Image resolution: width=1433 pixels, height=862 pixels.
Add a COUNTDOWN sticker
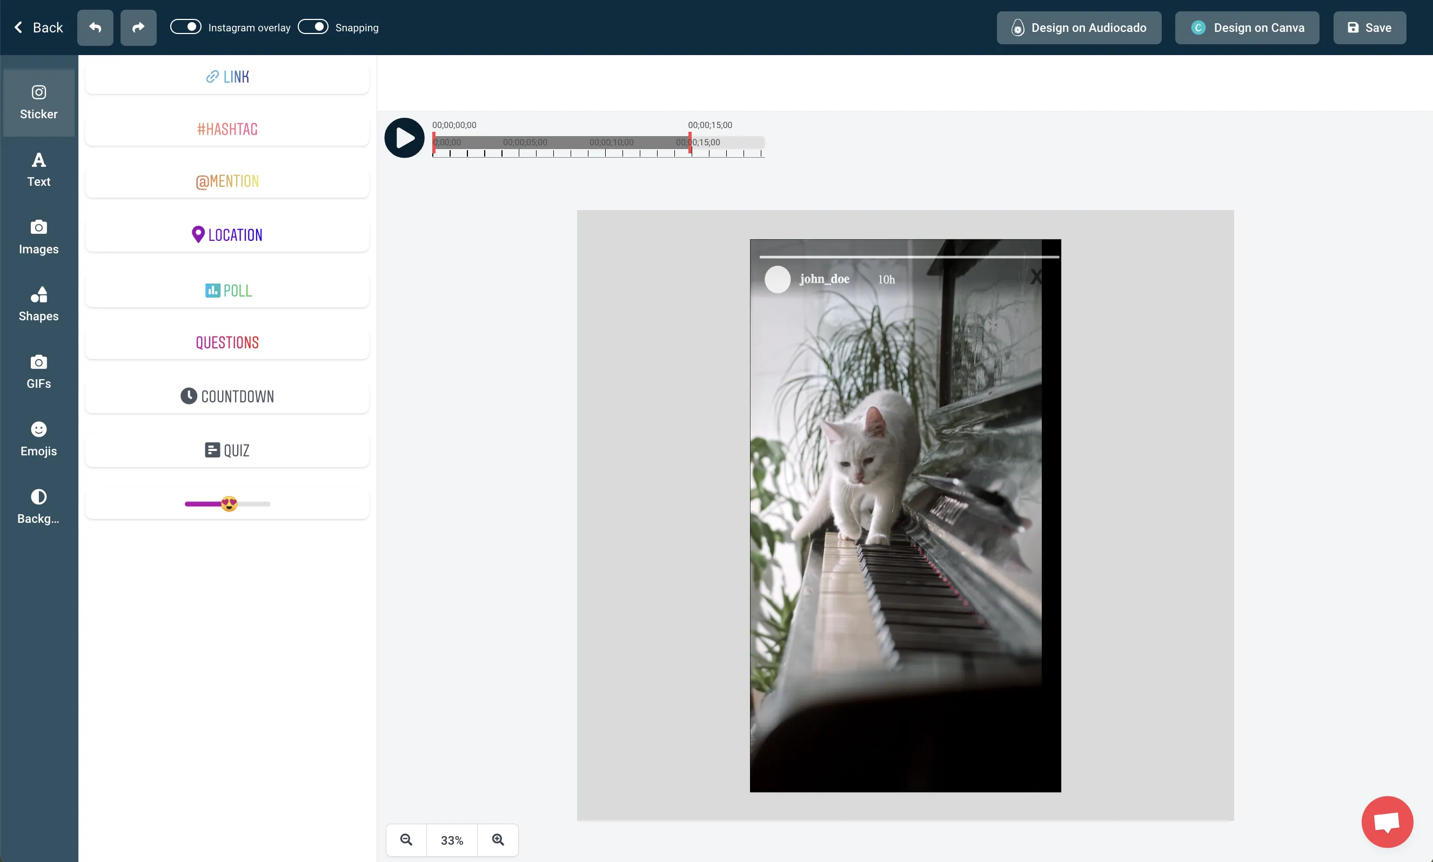click(227, 396)
